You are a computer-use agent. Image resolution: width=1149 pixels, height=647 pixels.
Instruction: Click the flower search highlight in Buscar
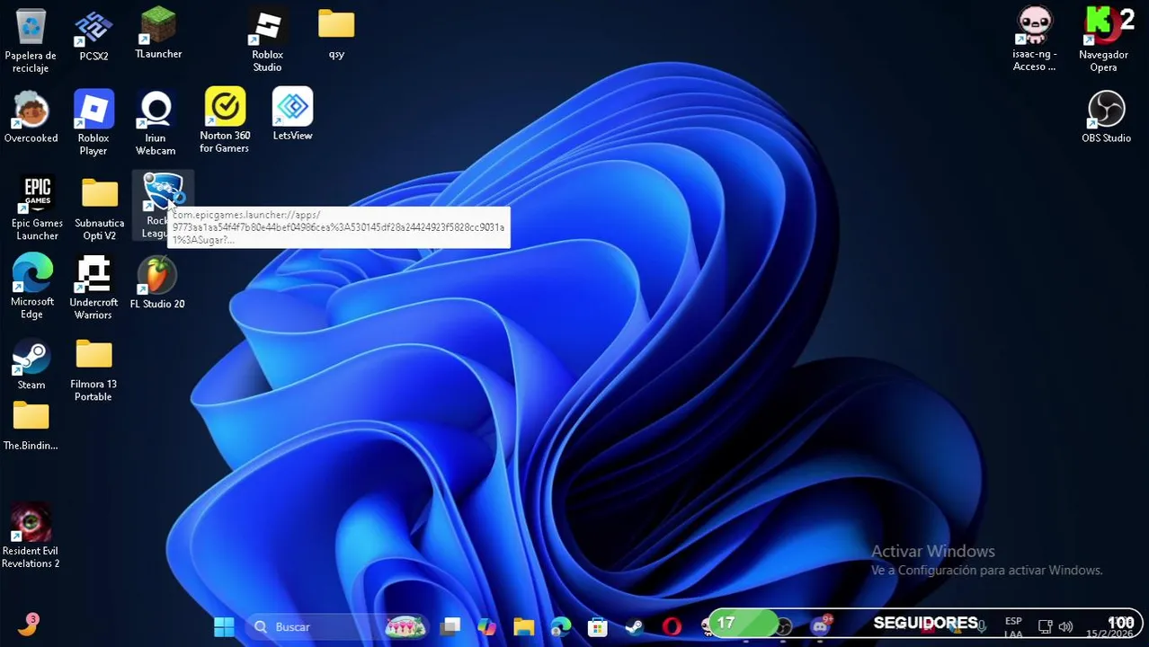coord(405,626)
